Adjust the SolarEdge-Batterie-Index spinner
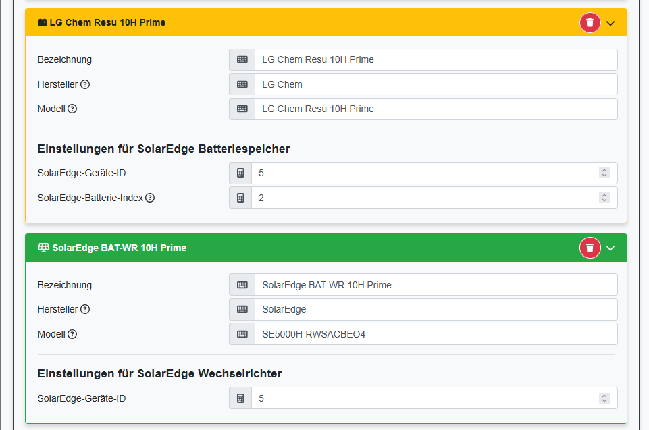 tap(604, 198)
